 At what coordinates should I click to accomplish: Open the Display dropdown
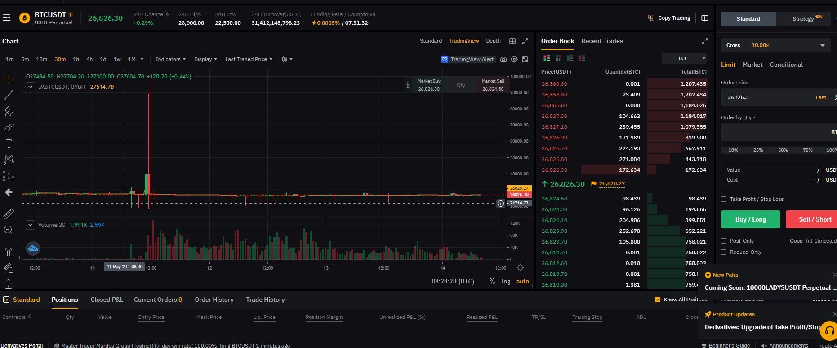point(205,59)
